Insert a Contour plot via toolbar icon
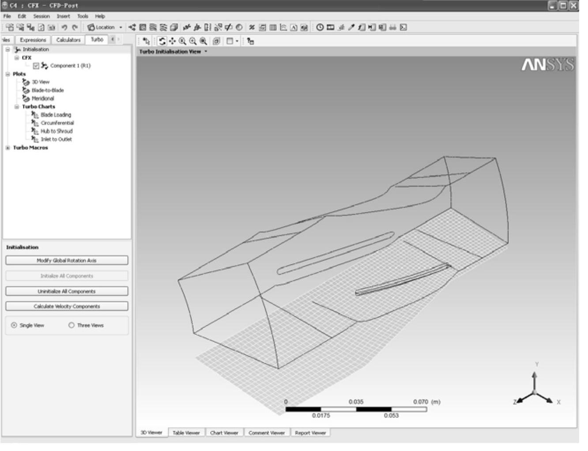 click(143, 27)
